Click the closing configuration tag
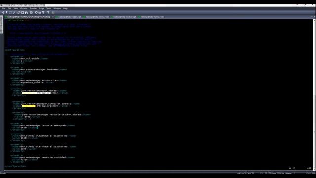The width and height of the screenshot is (316, 178). [x=15, y=166]
